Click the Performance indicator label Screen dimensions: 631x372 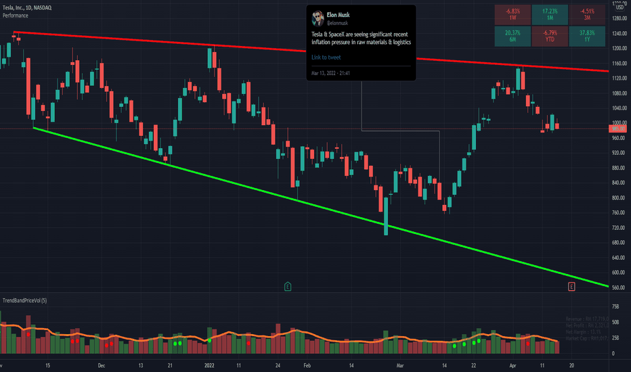pyautogui.click(x=16, y=16)
